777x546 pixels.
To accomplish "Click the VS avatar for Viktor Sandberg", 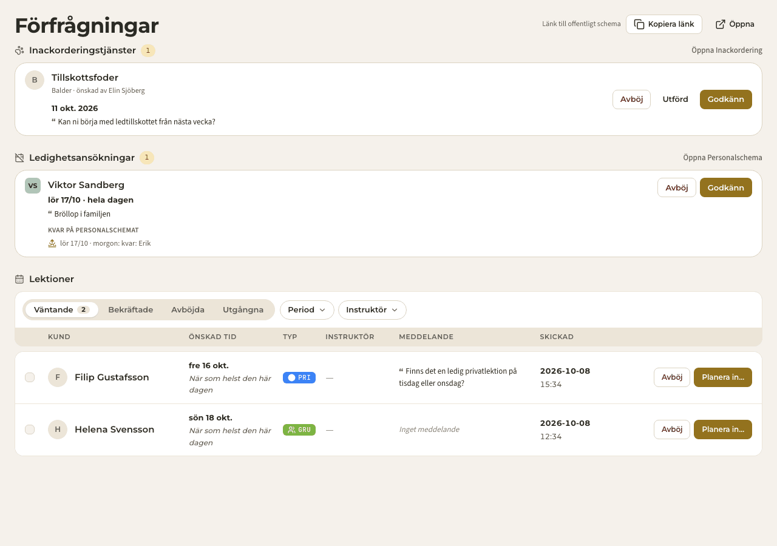I will pos(33,186).
